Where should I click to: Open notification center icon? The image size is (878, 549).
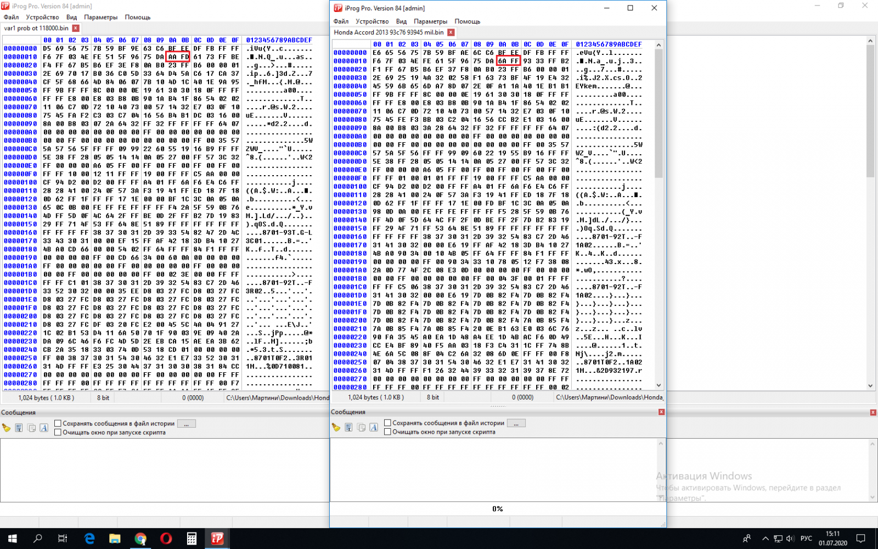pos(861,539)
